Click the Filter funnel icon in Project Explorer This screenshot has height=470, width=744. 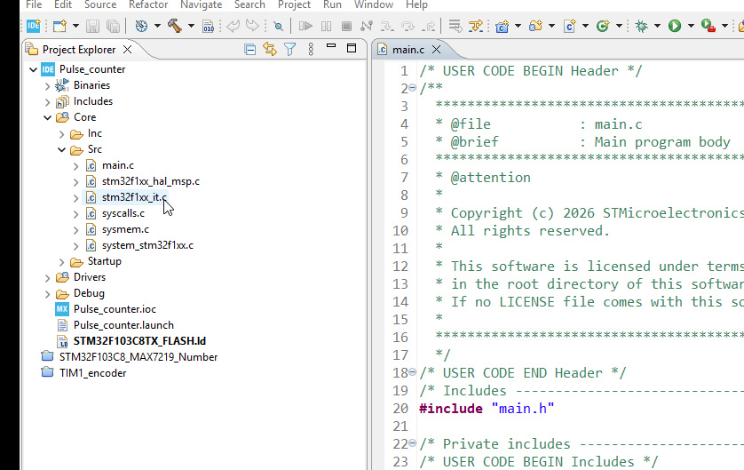point(290,49)
